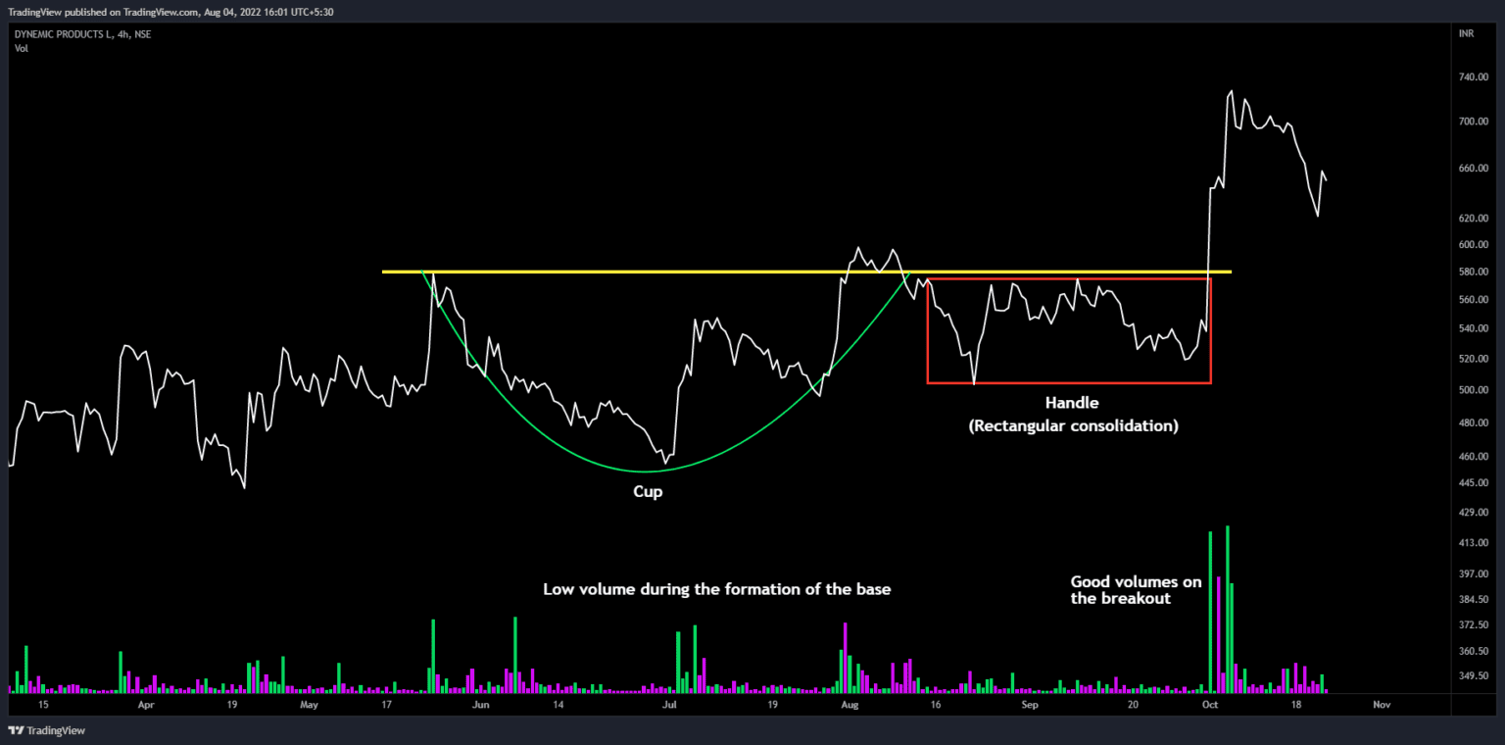The width and height of the screenshot is (1505, 745).
Task: Click the DYNEMIC PRODUCTS L symbol title
Action: pyautogui.click(x=64, y=32)
